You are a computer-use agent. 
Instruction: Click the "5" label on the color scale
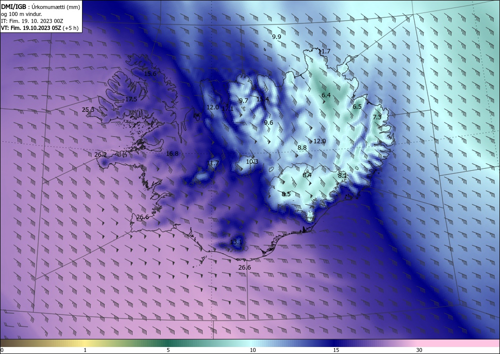[x=168, y=350]
